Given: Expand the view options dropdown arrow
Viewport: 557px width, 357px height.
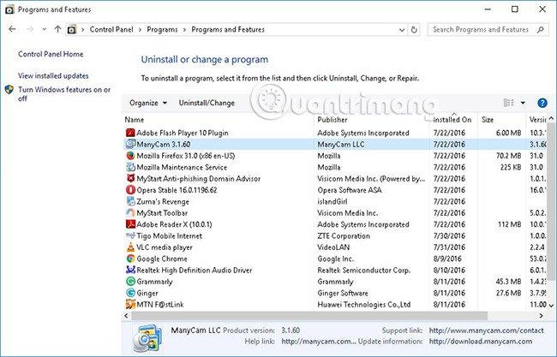Looking at the screenshot, I should (523, 103).
